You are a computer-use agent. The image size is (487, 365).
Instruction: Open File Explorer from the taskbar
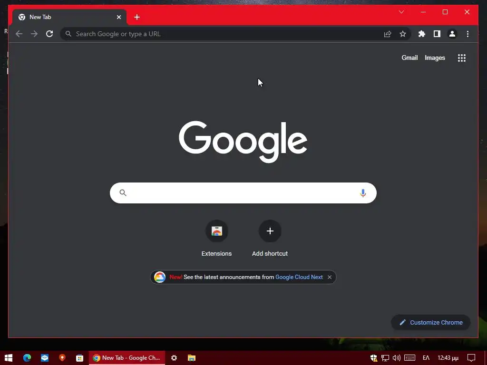point(192,358)
